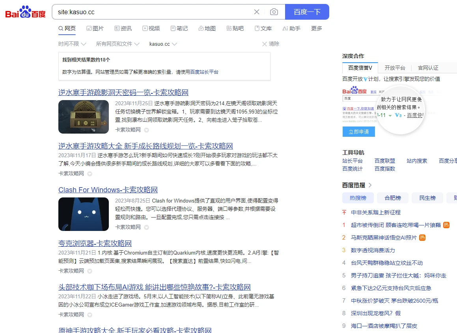Open the 地图 tab
Viewport: 457px width, 333px height.
(207, 28)
